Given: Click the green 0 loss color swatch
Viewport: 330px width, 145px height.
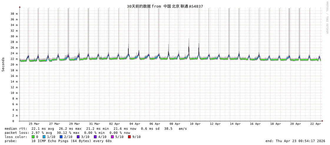Looking at the screenshot, I should click(33, 137).
